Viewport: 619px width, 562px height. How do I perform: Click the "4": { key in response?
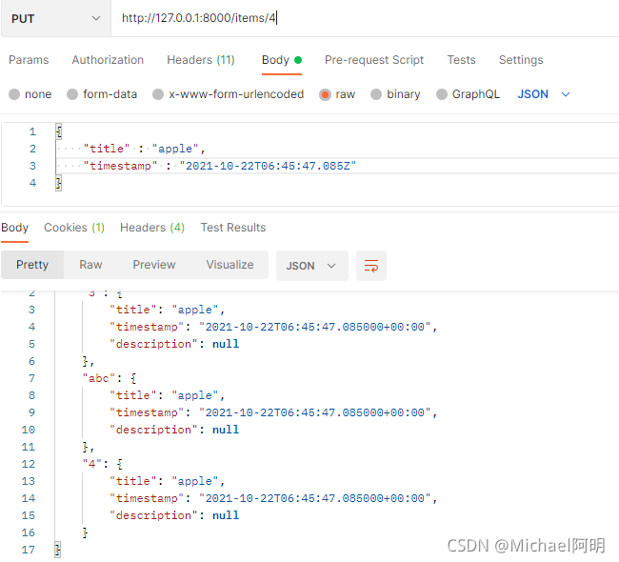103,465
